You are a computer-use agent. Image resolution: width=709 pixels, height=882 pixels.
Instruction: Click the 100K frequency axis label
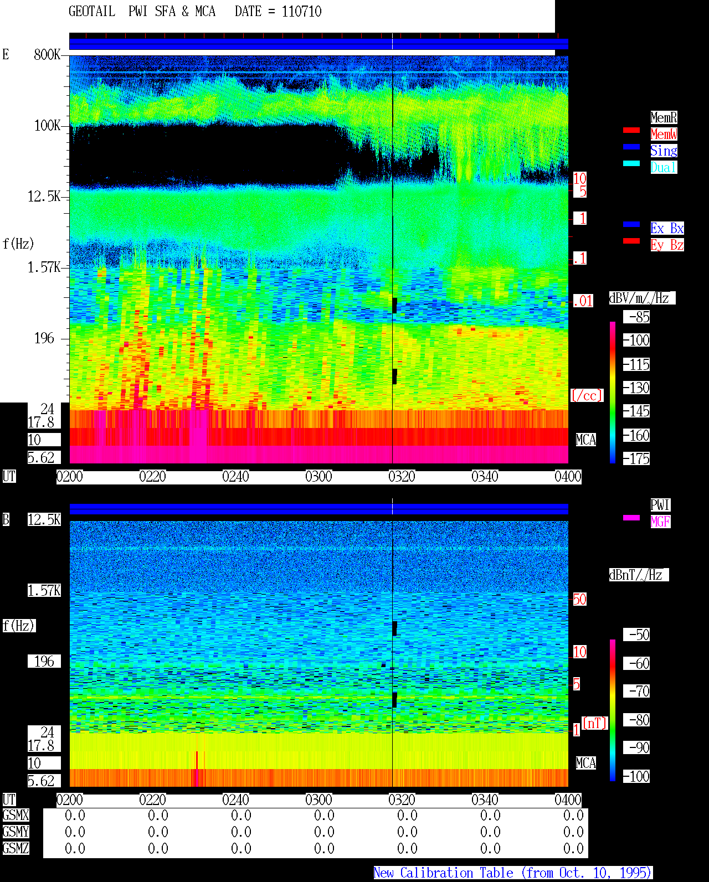[47, 125]
